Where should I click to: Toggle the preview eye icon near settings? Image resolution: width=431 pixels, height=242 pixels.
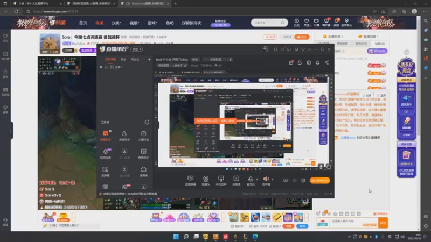point(295,180)
